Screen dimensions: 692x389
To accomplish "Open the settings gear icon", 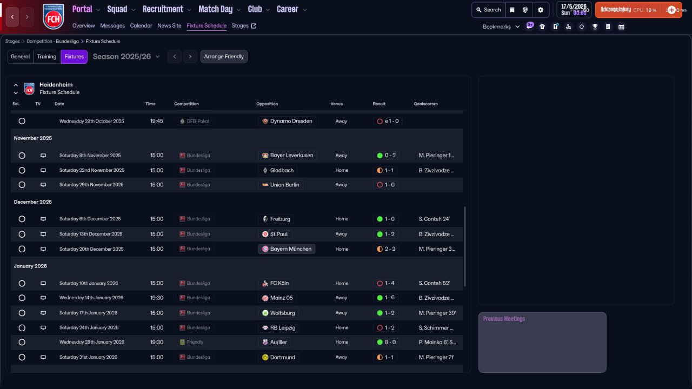I will coord(540,10).
